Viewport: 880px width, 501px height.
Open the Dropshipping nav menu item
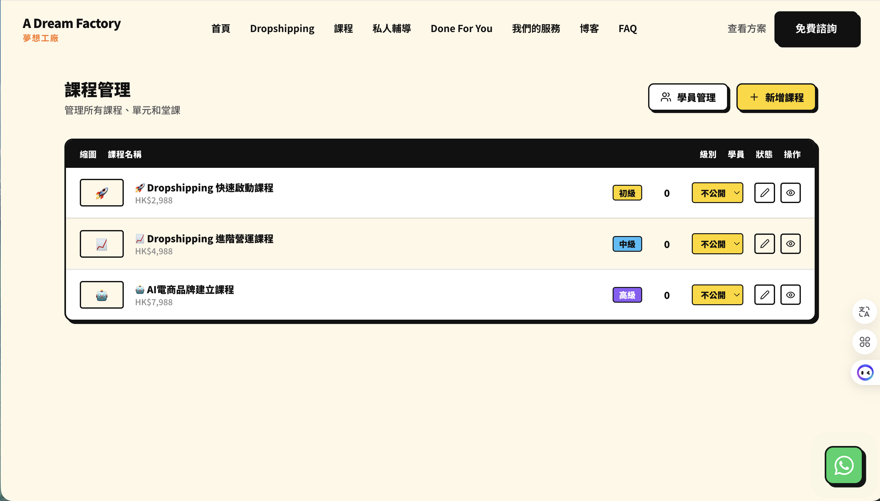tap(282, 29)
